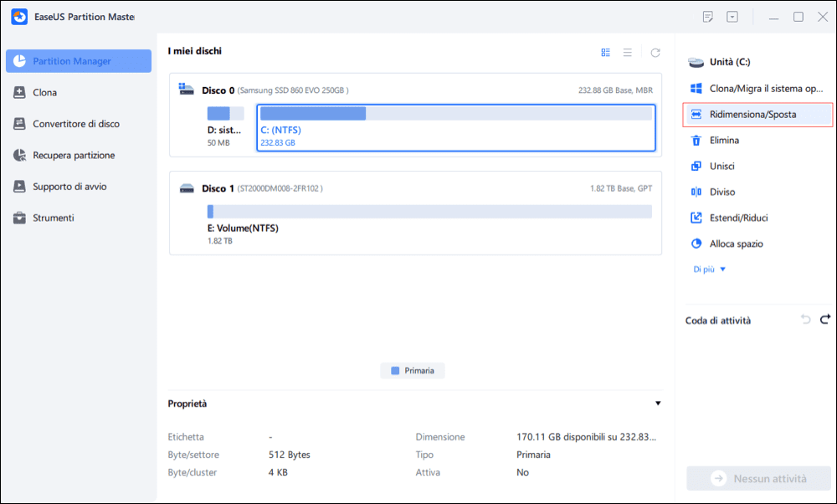Click the Diviso split icon

coord(696,192)
